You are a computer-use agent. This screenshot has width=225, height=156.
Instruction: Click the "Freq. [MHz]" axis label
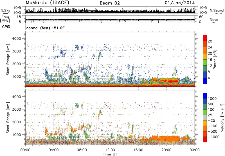[5, 19]
